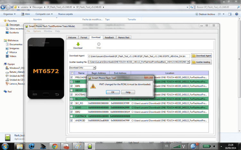
Task: Uncheck the PRELOADER partition checkbox
Action: tap(71, 77)
